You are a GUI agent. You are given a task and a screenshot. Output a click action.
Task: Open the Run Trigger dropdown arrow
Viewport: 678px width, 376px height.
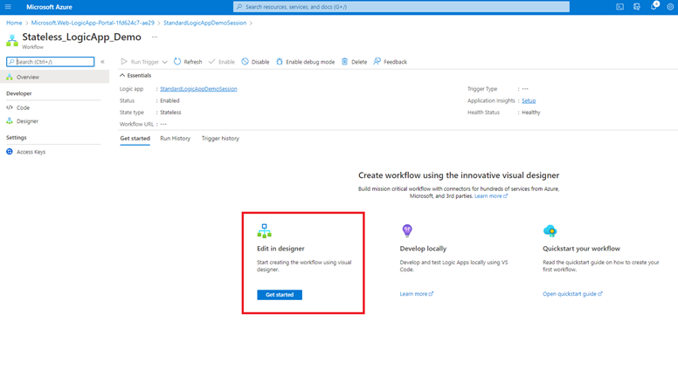coord(165,62)
